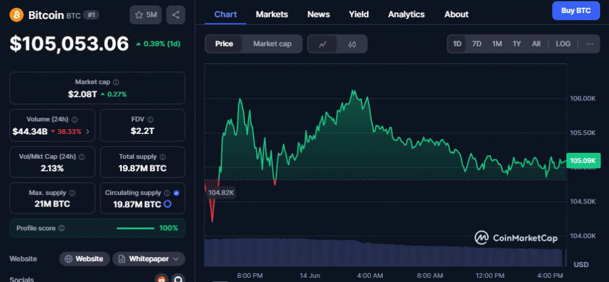Image resolution: width=609 pixels, height=282 pixels.
Task: Open the Chart tab
Action: [x=225, y=14]
